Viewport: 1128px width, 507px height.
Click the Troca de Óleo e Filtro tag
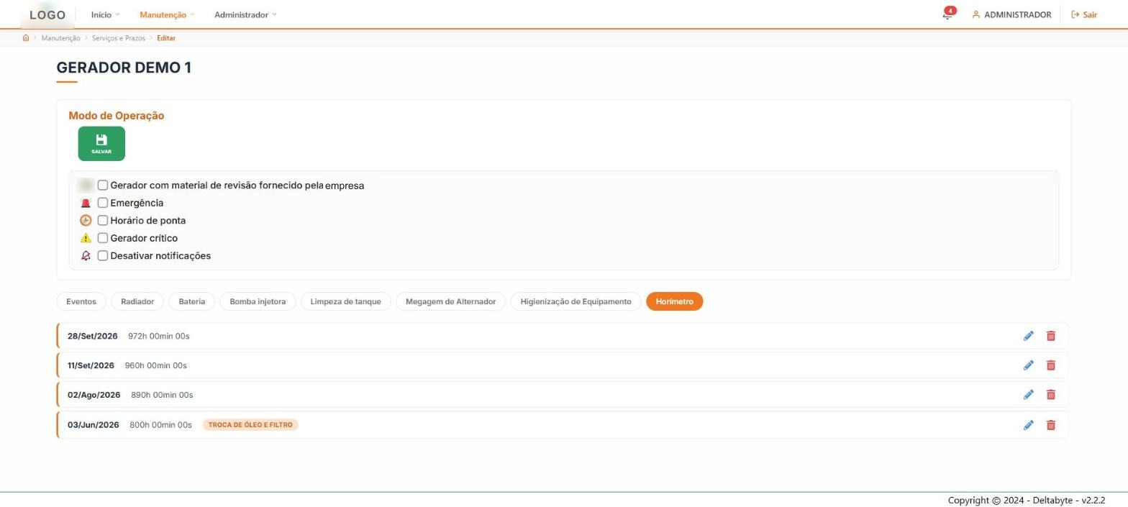pos(250,425)
